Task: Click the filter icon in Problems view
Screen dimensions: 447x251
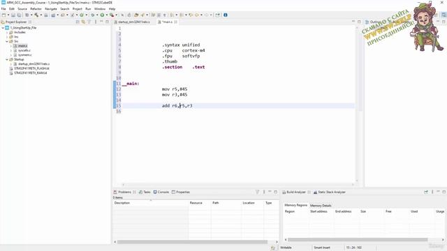Action: pos(258,192)
